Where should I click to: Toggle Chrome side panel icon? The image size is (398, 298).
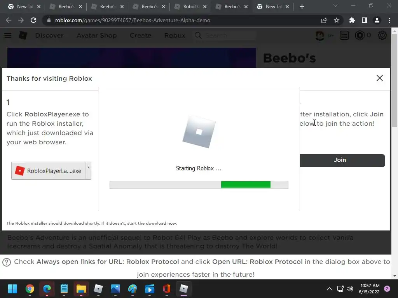coord(364,20)
